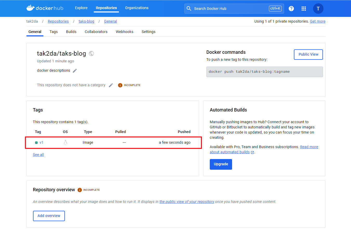This screenshot has width=351, height=250.
Task: Click the Linux penguin OS icon
Action: click(65, 142)
